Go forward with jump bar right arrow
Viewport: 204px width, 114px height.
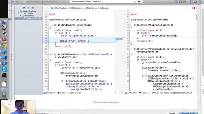click(48, 8)
